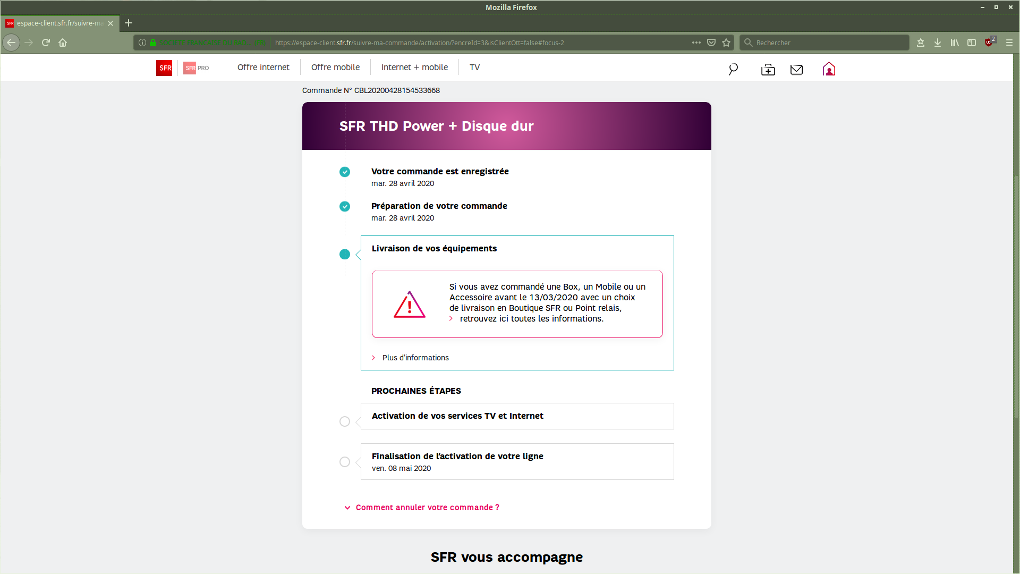Click the assistance briefcase icon
The image size is (1020, 574).
pos(768,70)
